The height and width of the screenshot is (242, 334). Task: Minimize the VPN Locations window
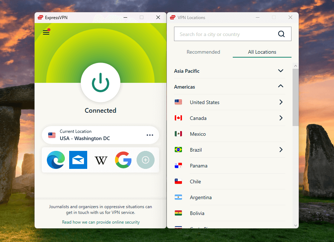258,17
